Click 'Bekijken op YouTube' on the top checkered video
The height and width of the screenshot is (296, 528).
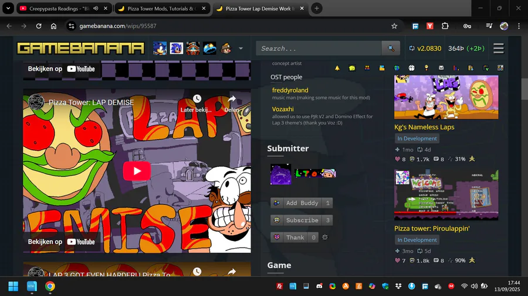(x=61, y=69)
